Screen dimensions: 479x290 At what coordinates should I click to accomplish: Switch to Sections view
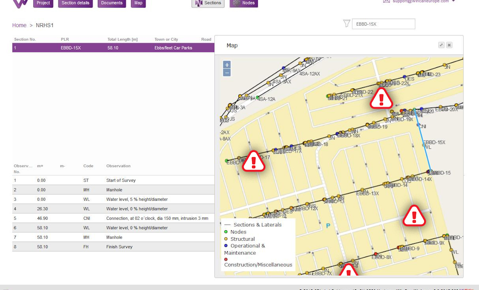click(x=208, y=3)
